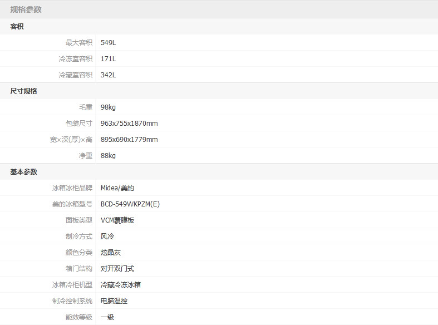Click the 88kg net weight value
438x325 pixels.
coord(108,155)
